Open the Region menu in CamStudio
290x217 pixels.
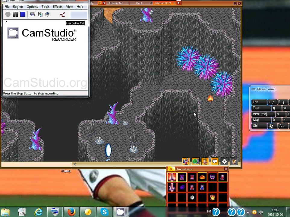click(x=18, y=7)
